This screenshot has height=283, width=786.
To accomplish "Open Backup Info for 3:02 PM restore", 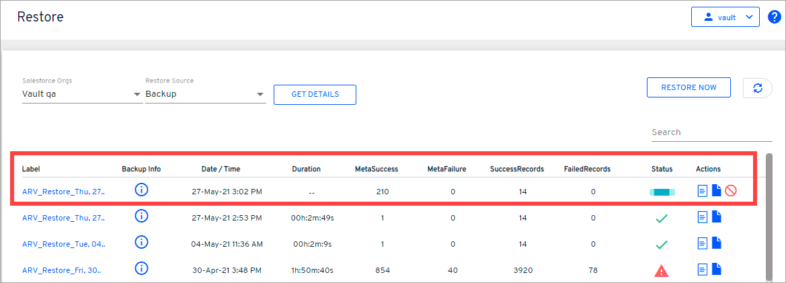I will pos(141,190).
